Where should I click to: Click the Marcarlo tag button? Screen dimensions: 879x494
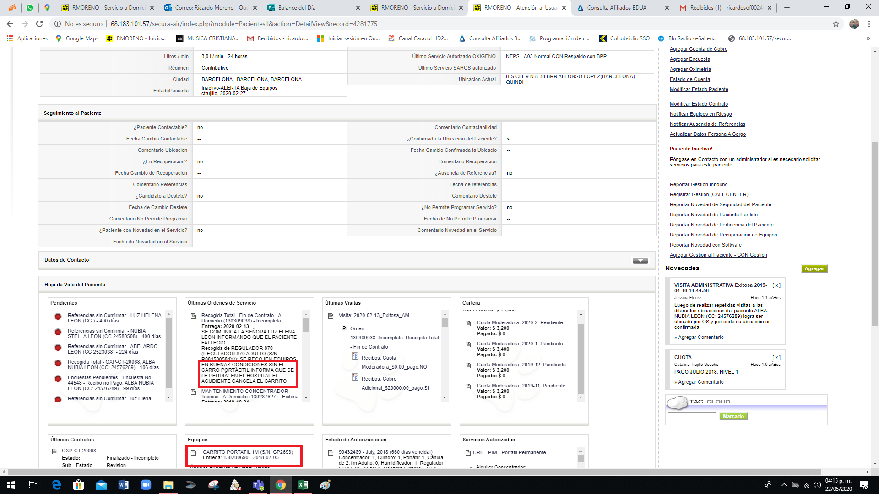point(733,416)
